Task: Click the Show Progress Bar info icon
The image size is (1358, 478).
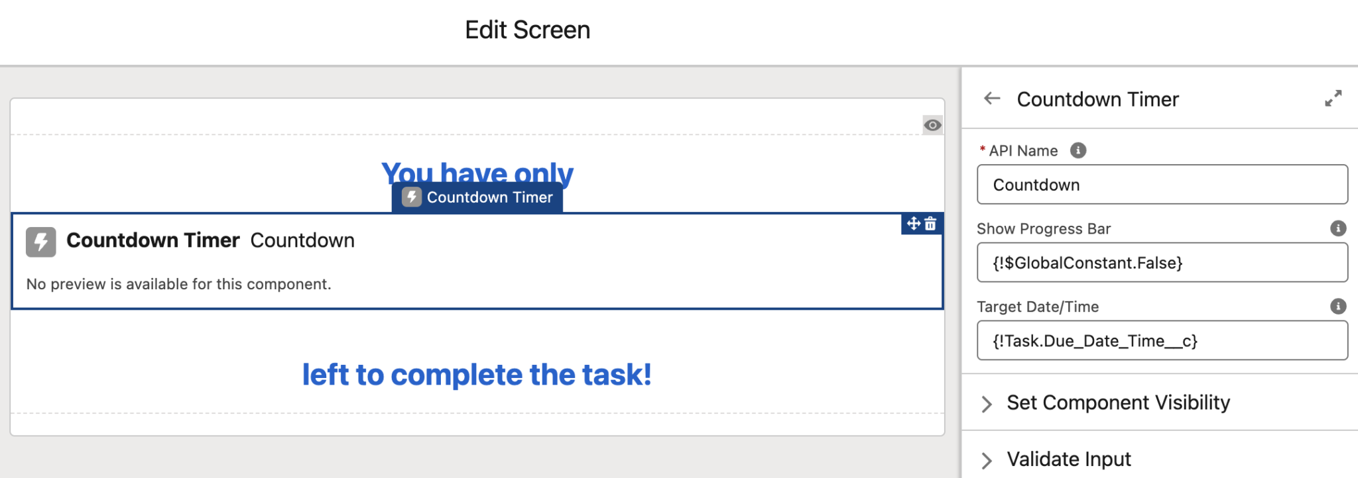Action: (x=1338, y=228)
